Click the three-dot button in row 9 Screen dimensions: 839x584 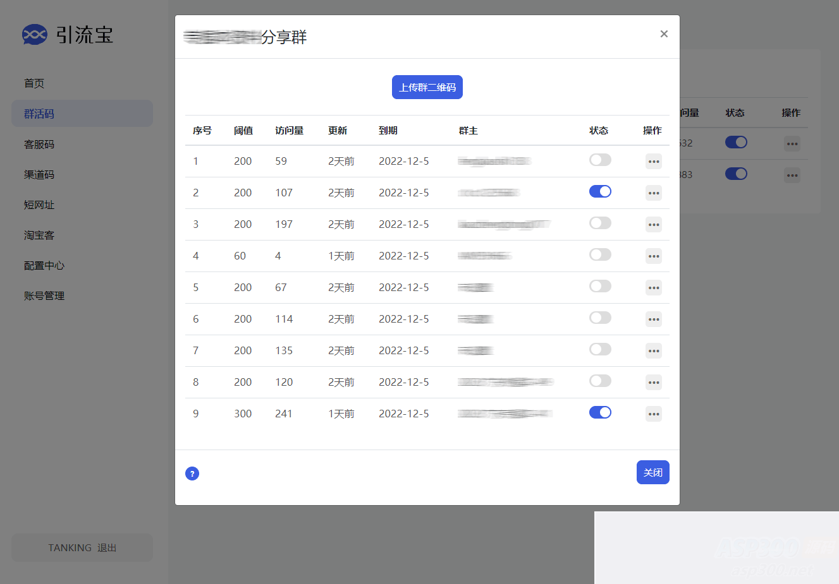click(653, 414)
